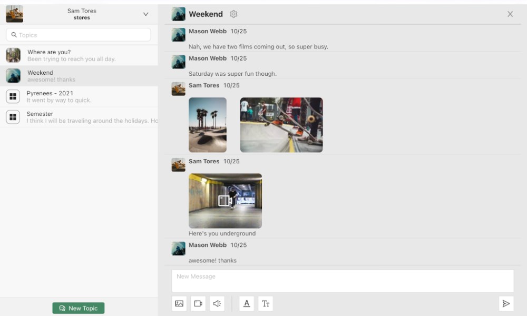
Task: Attach an audio clip
Action: [x=217, y=303]
